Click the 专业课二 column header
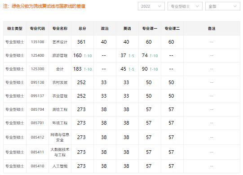The height and width of the screenshot is (175, 243). point(172,28)
